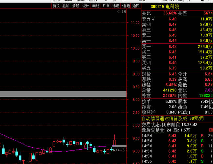Select the 卖四 price 6.47
The image size is (213, 164).
click(x=173, y=25)
